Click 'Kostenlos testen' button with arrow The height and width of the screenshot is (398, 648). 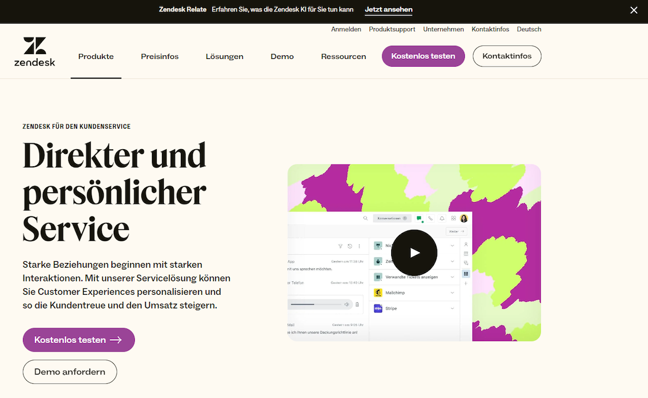point(78,340)
